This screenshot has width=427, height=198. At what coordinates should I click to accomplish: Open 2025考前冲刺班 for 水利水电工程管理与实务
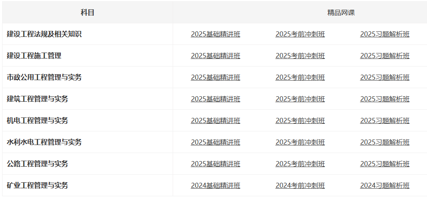click(x=300, y=142)
